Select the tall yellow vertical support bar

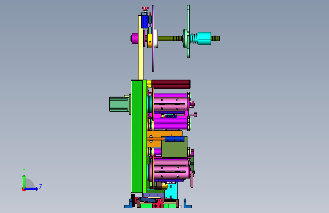140,47
